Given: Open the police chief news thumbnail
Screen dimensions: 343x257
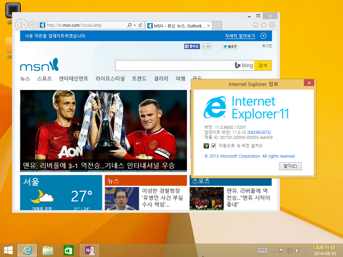Looking at the screenshot, I should (122, 199).
